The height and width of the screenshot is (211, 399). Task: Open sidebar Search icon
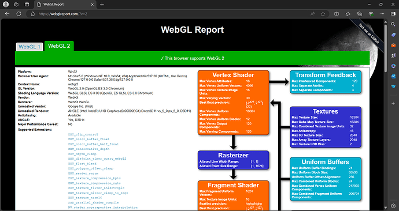click(x=393, y=24)
